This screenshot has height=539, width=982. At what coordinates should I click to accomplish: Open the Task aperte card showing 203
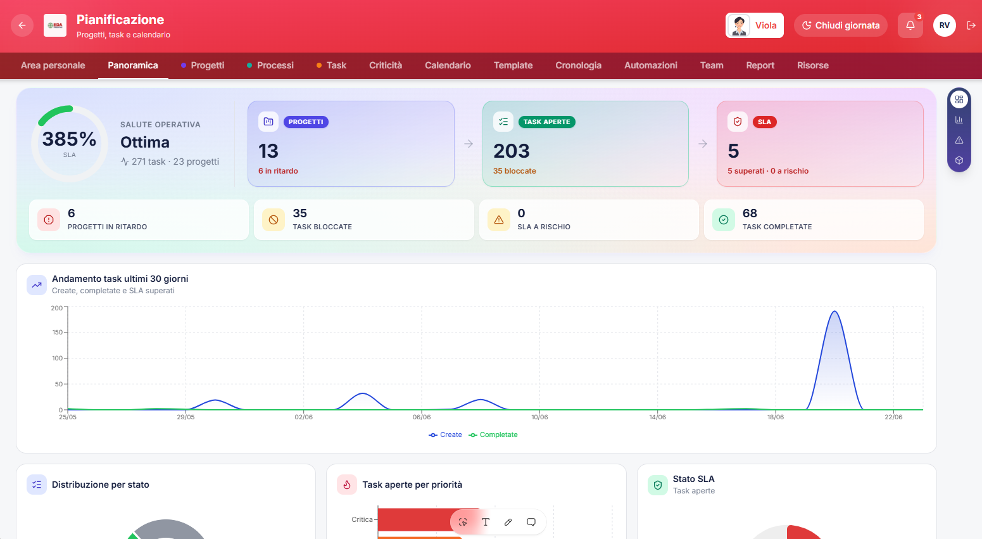click(586, 144)
